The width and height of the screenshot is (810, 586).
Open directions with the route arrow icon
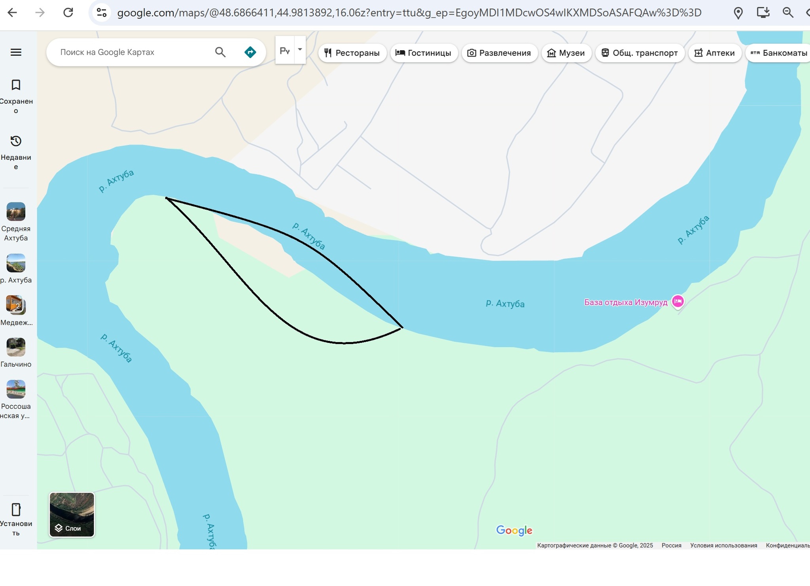(250, 52)
